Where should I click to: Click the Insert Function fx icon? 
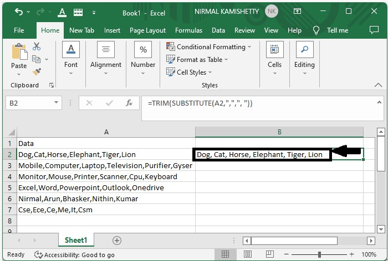coord(129,103)
